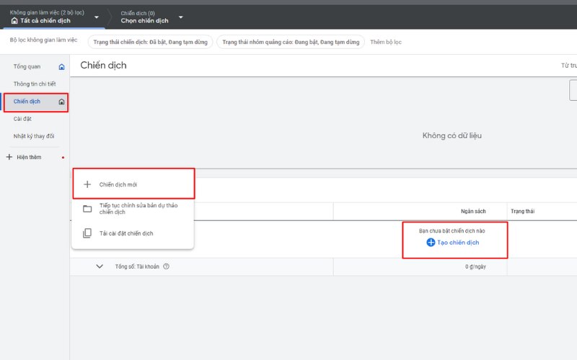Click the home icon in Chiến dịch sidebar row
This screenshot has width=577, height=360.
click(61, 102)
